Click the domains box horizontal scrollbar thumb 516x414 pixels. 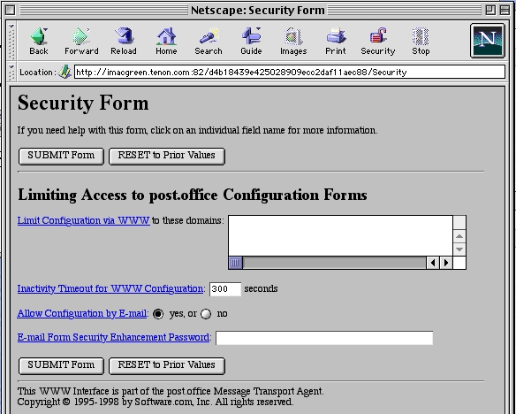[235, 263]
